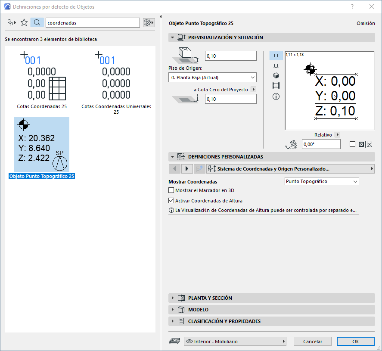Collapse the left library panel arrow
The image size is (382, 351).
click(x=161, y=16)
